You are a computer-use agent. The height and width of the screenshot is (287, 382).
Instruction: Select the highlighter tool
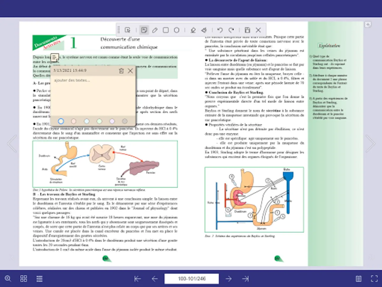coord(193,30)
